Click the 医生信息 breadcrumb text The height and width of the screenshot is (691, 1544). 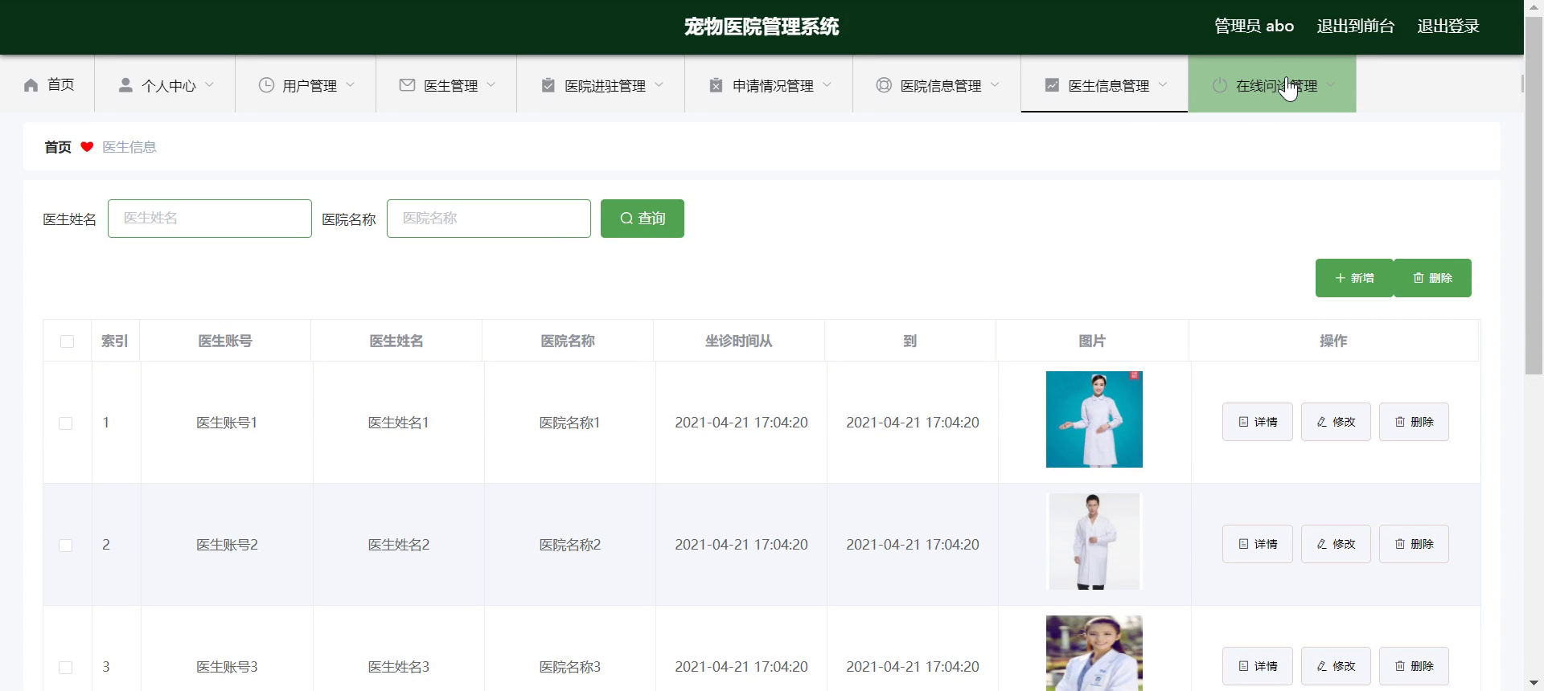129,147
